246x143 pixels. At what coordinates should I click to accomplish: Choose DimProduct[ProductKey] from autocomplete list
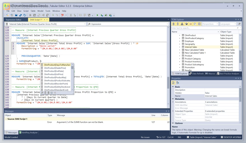[x=56, y=77]
